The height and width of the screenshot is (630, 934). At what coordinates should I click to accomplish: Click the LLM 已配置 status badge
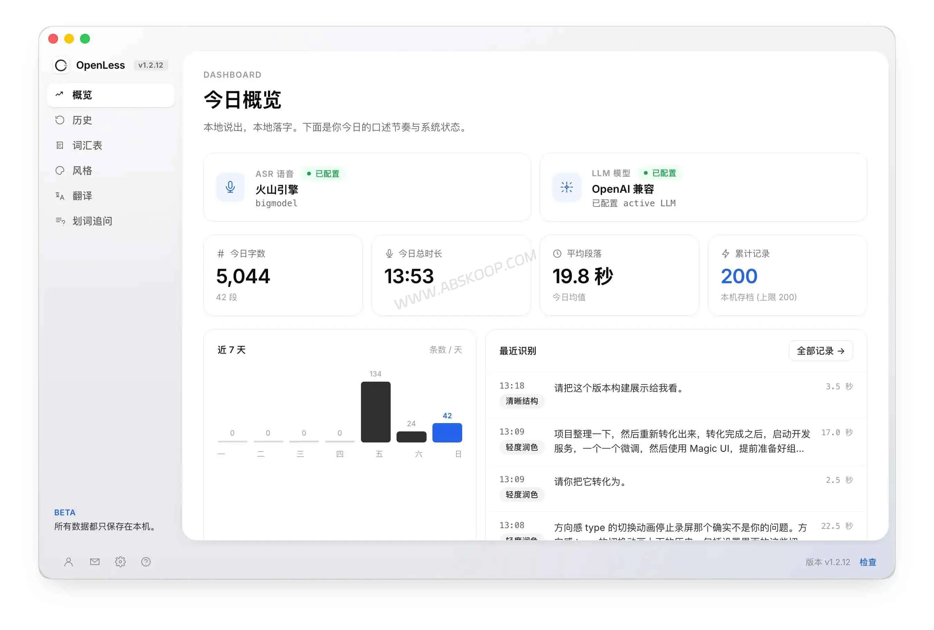660,173
